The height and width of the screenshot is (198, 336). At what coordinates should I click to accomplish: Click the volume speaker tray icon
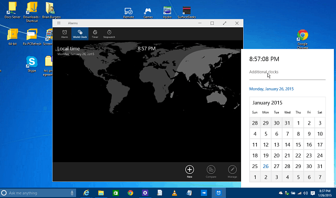point(306,193)
